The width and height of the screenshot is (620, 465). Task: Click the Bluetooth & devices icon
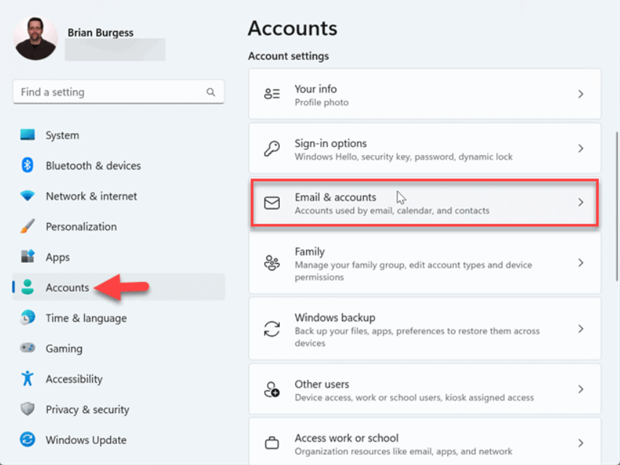point(28,166)
